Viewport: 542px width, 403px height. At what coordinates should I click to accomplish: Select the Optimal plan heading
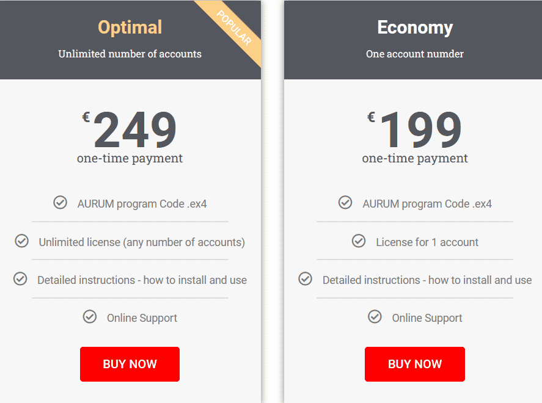click(130, 27)
